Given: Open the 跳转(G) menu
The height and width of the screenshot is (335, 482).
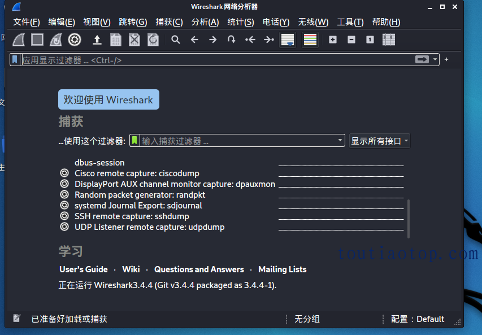Looking at the screenshot, I should point(133,22).
